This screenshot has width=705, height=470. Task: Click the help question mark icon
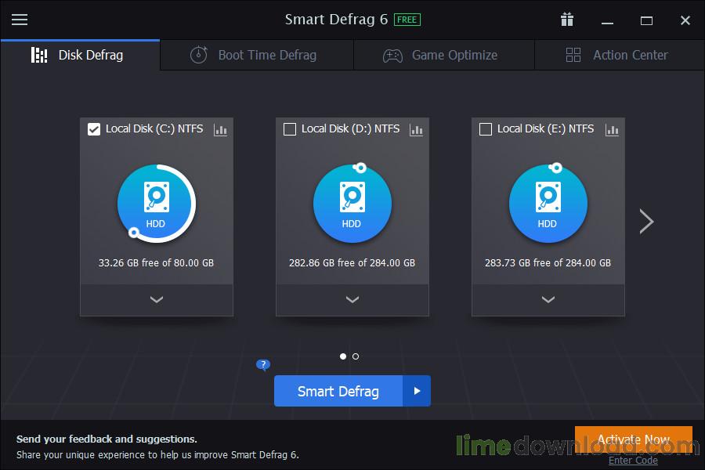click(262, 365)
